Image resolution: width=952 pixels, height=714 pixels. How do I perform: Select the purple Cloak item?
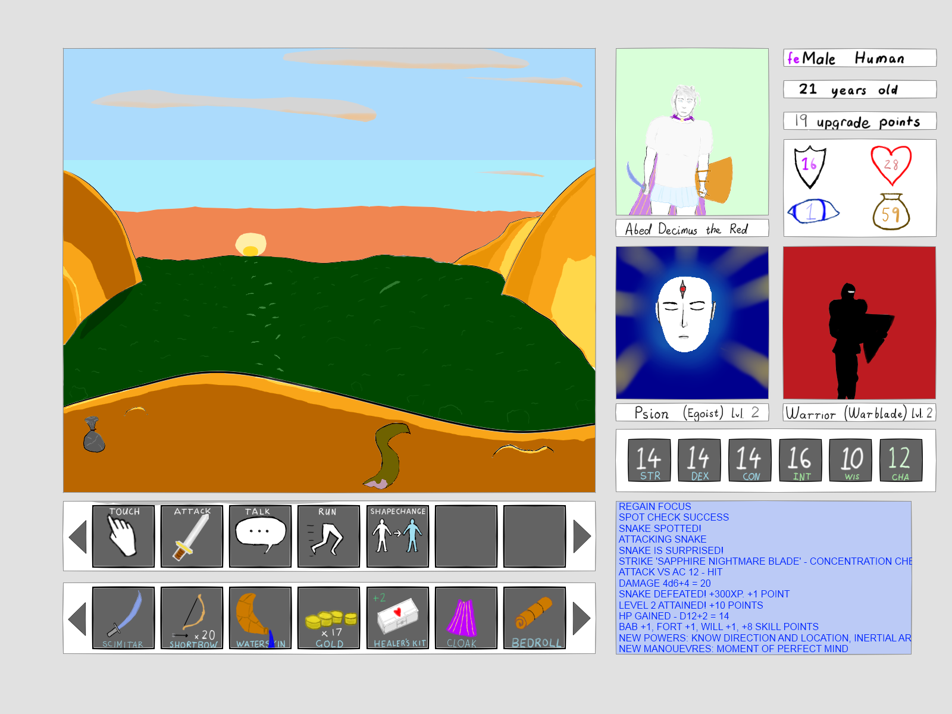pyautogui.click(x=466, y=618)
